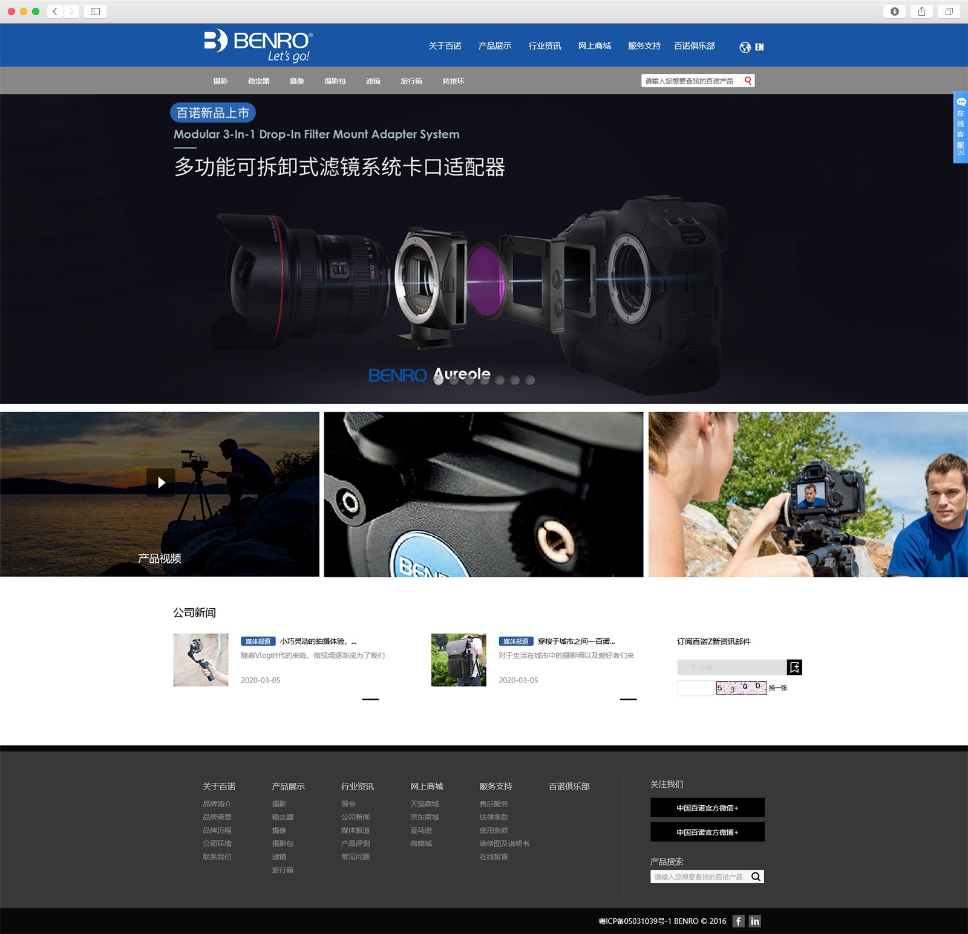Image resolution: width=968 pixels, height=934 pixels.
Task: Select 摄影 category in gray bar
Action: coord(220,81)
